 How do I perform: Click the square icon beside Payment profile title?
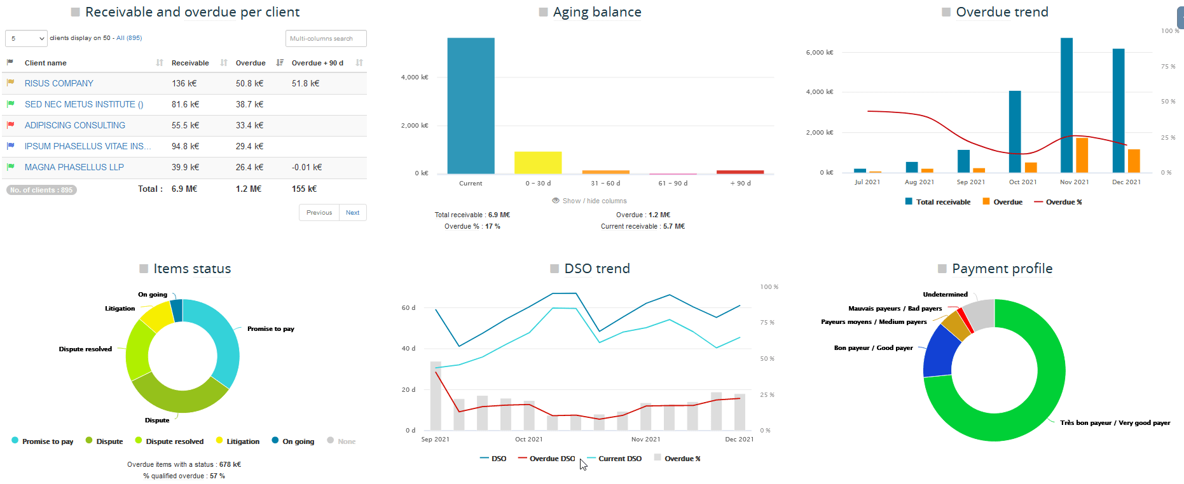coord(942,269)
